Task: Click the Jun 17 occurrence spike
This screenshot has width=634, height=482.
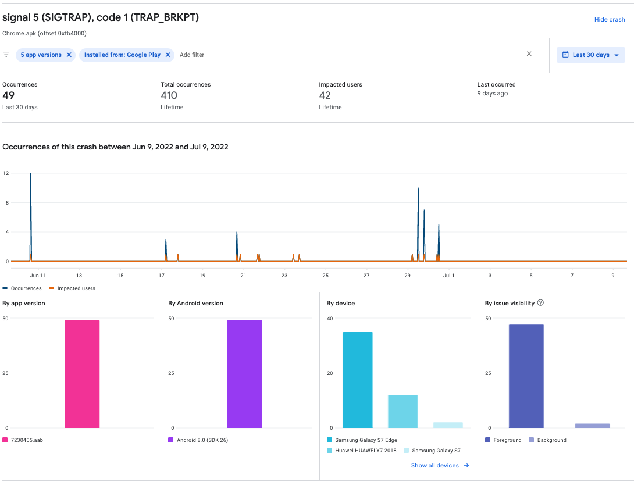Action: pyautogui.click(x=166, y=249)
